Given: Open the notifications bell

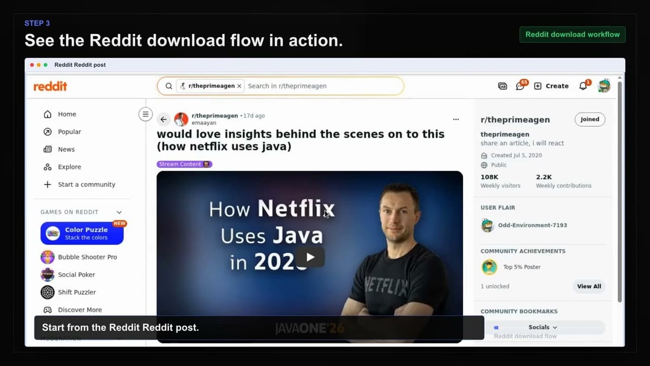Looking at the screenshot, I should (x=583, y=86).
